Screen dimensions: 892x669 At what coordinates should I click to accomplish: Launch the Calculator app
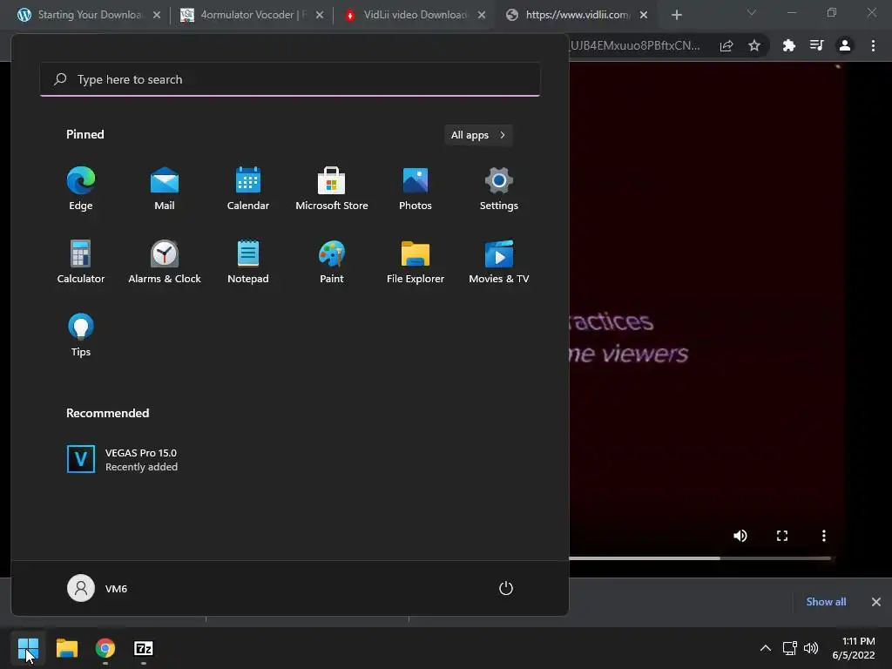pyautogui.click(x=81, y=261)
